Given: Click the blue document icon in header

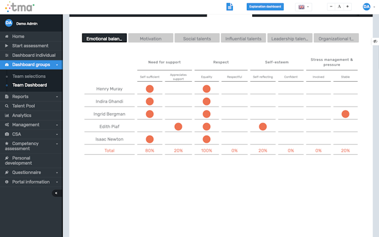Looking at the screenshot, I should pyautogui.click(x=230, y=7).
